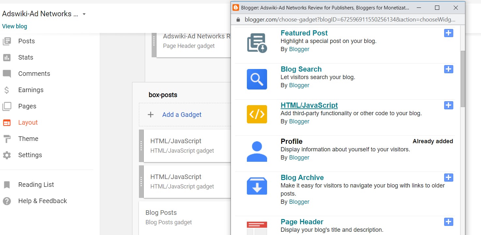
Task: Close the gadget popup window
Action: (456, 7)
